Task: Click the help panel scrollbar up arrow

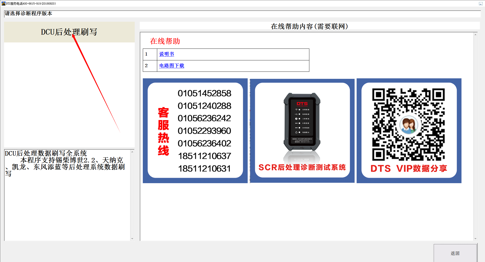Action: pyautogui.click(x=475, y=35)
